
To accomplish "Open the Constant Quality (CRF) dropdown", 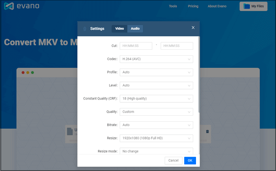I will 156,98.
